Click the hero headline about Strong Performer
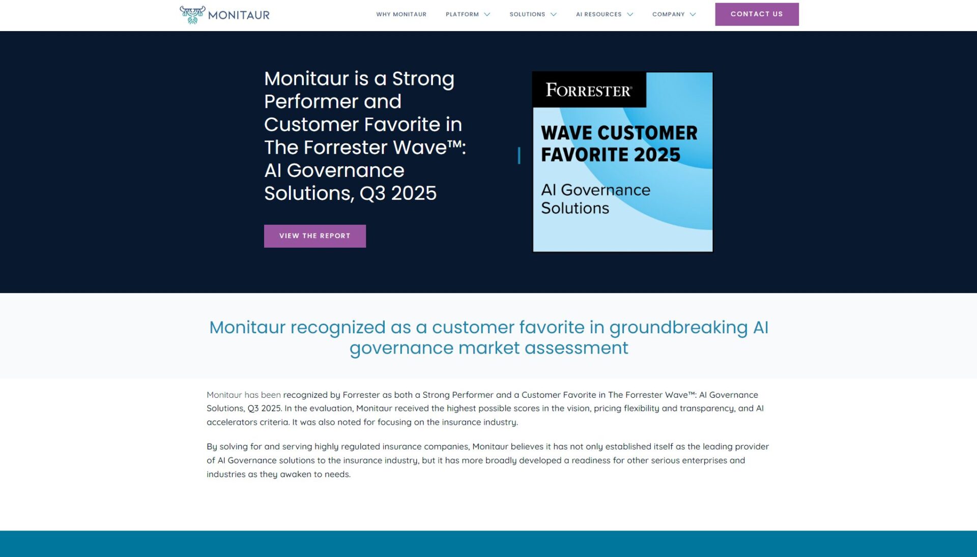The image size is (977, 557). (x=364, y=136)
